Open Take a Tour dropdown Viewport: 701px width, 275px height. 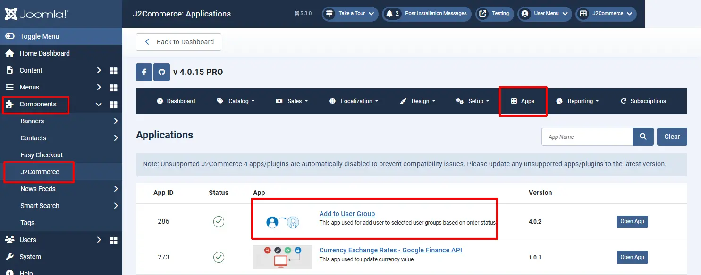pyautogui.click(x=350, y=14)
